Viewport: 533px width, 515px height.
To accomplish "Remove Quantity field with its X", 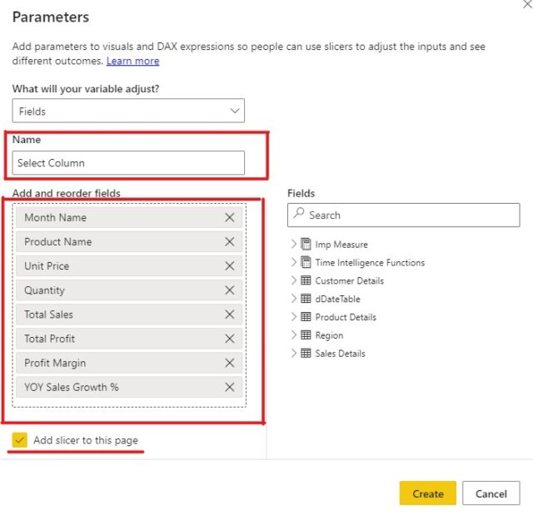I will (x=230, y=290).
